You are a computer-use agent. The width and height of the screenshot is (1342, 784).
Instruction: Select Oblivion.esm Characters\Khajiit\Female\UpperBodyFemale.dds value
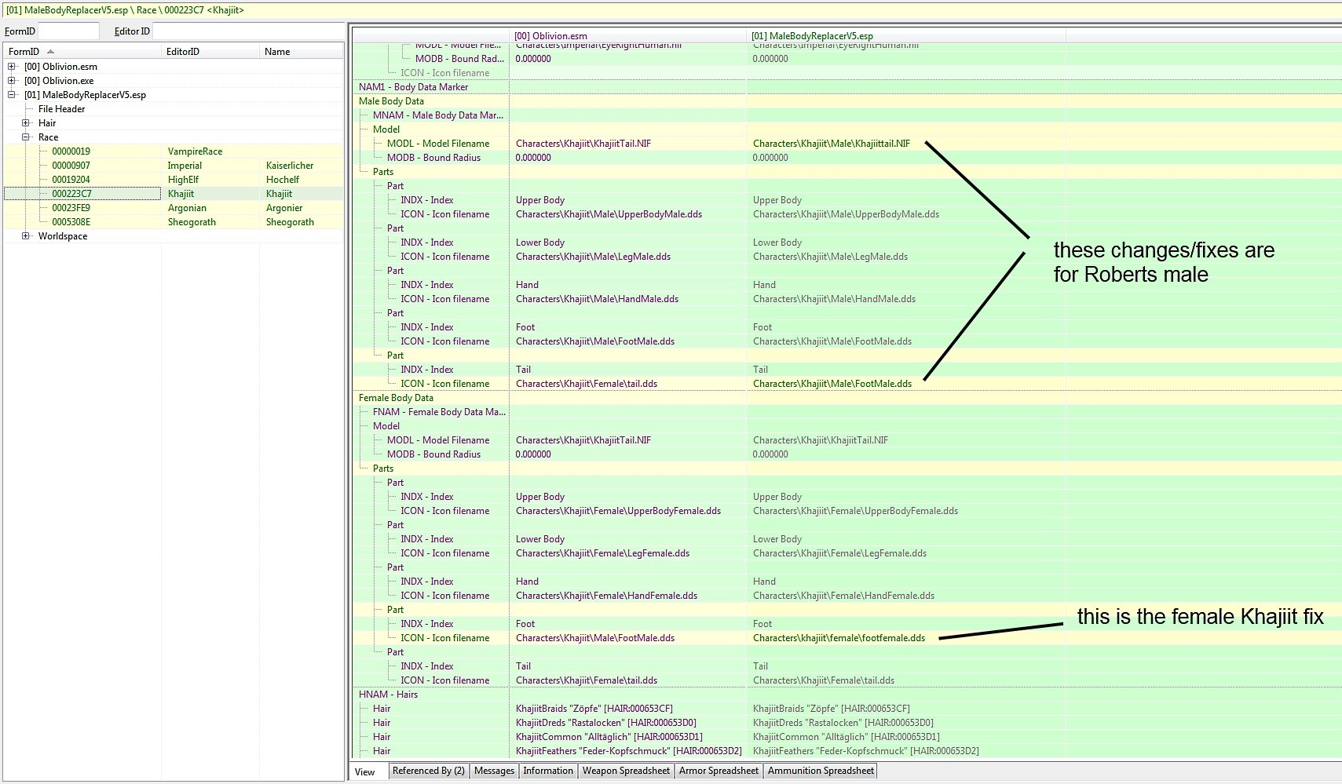(x=618, y=511)
